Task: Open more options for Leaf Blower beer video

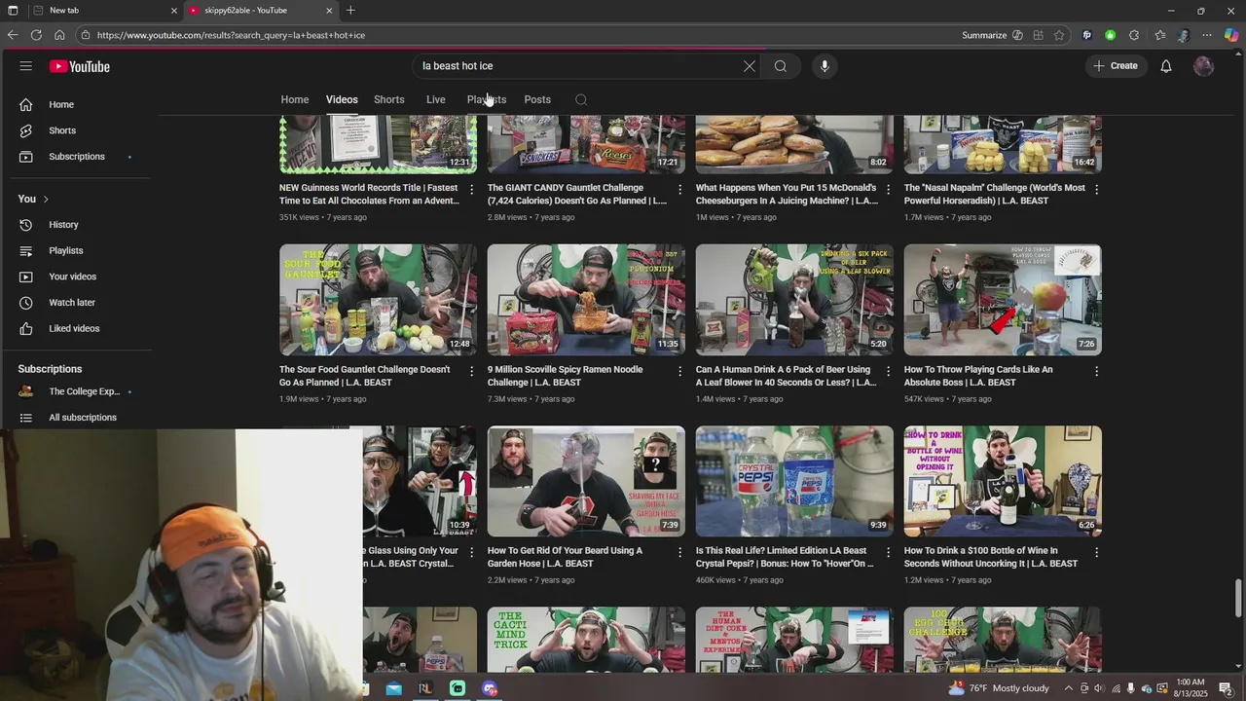Action: point(888,371)
